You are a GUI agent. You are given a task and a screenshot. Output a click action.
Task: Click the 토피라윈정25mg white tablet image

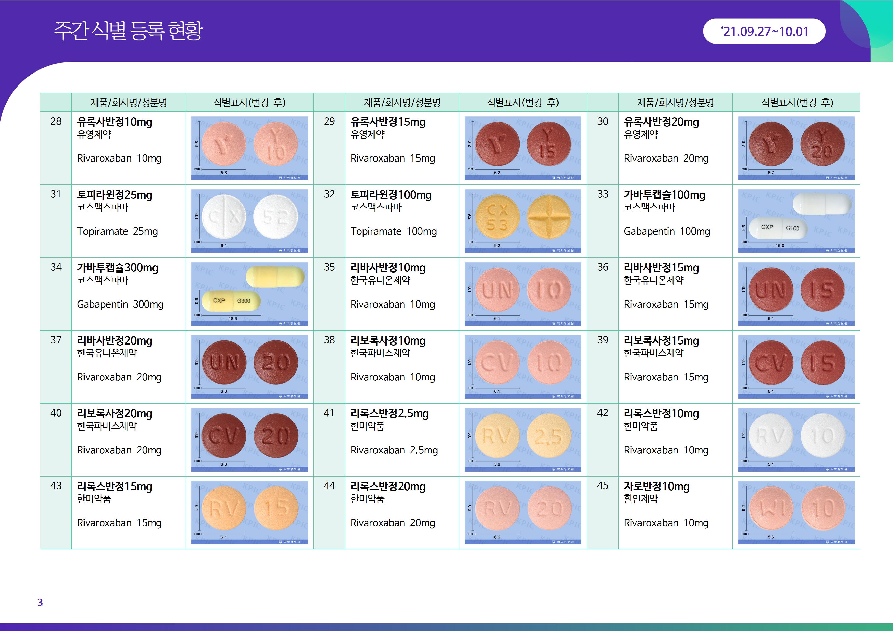(249, 221)
